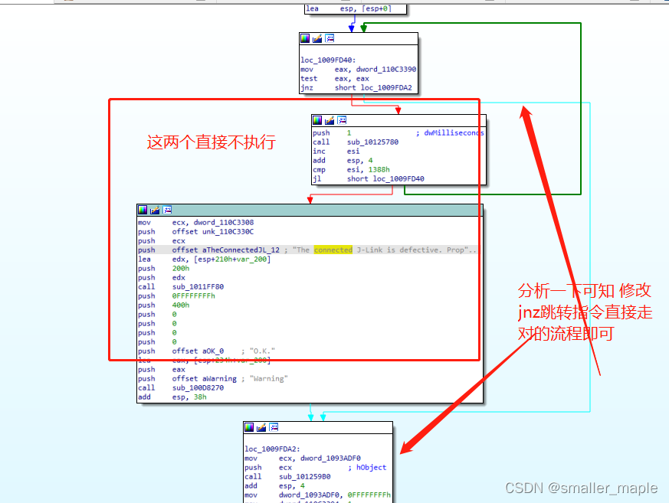Select the teal title bar of the large block
The image size is (669, 503).
310,210
